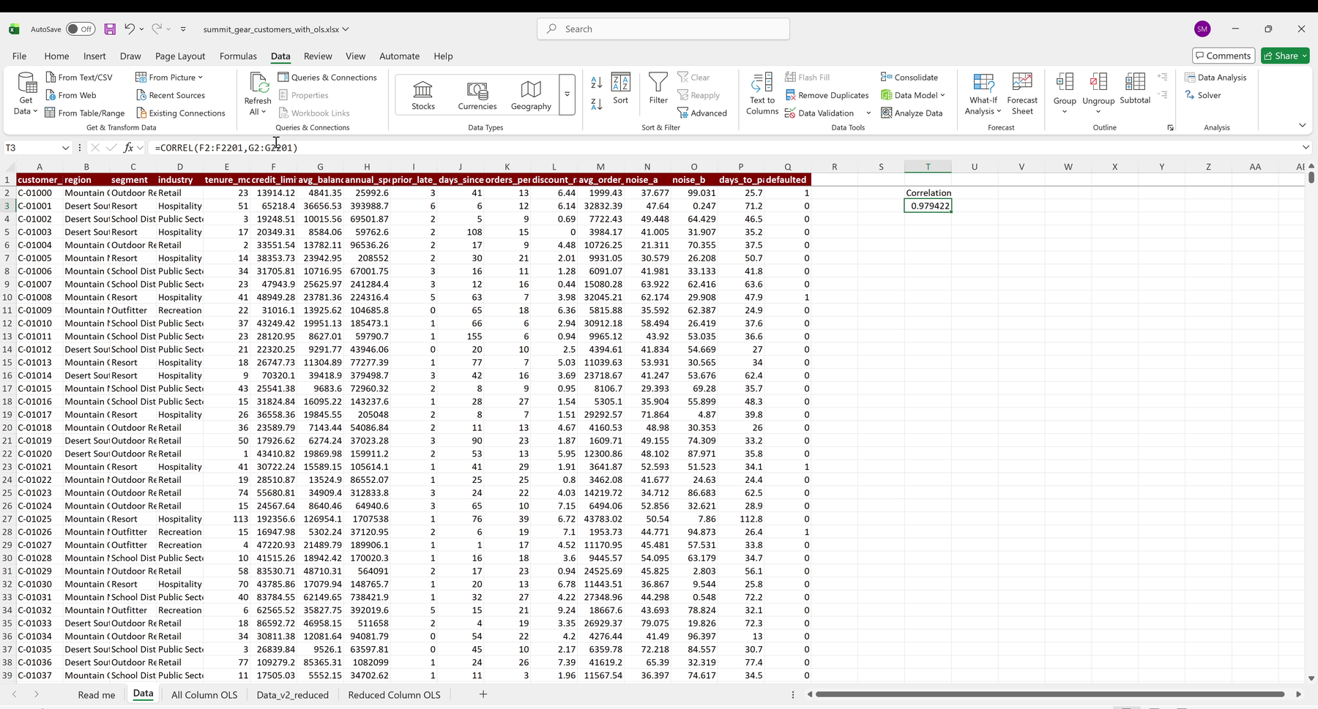Select row 20 header

7,428
